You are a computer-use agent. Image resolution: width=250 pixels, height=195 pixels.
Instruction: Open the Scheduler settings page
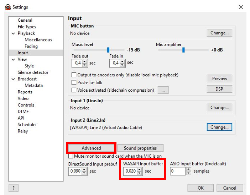pyautogui.click(x=27, y=125)
